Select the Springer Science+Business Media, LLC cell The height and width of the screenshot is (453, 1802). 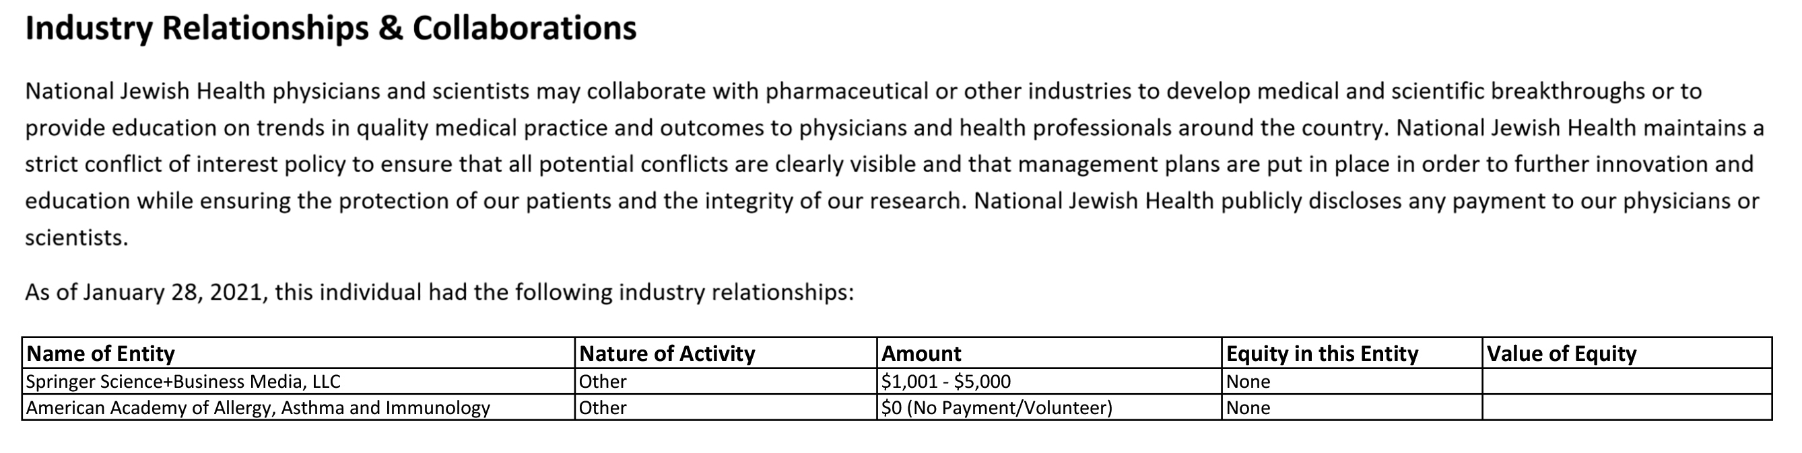point(299,381)
